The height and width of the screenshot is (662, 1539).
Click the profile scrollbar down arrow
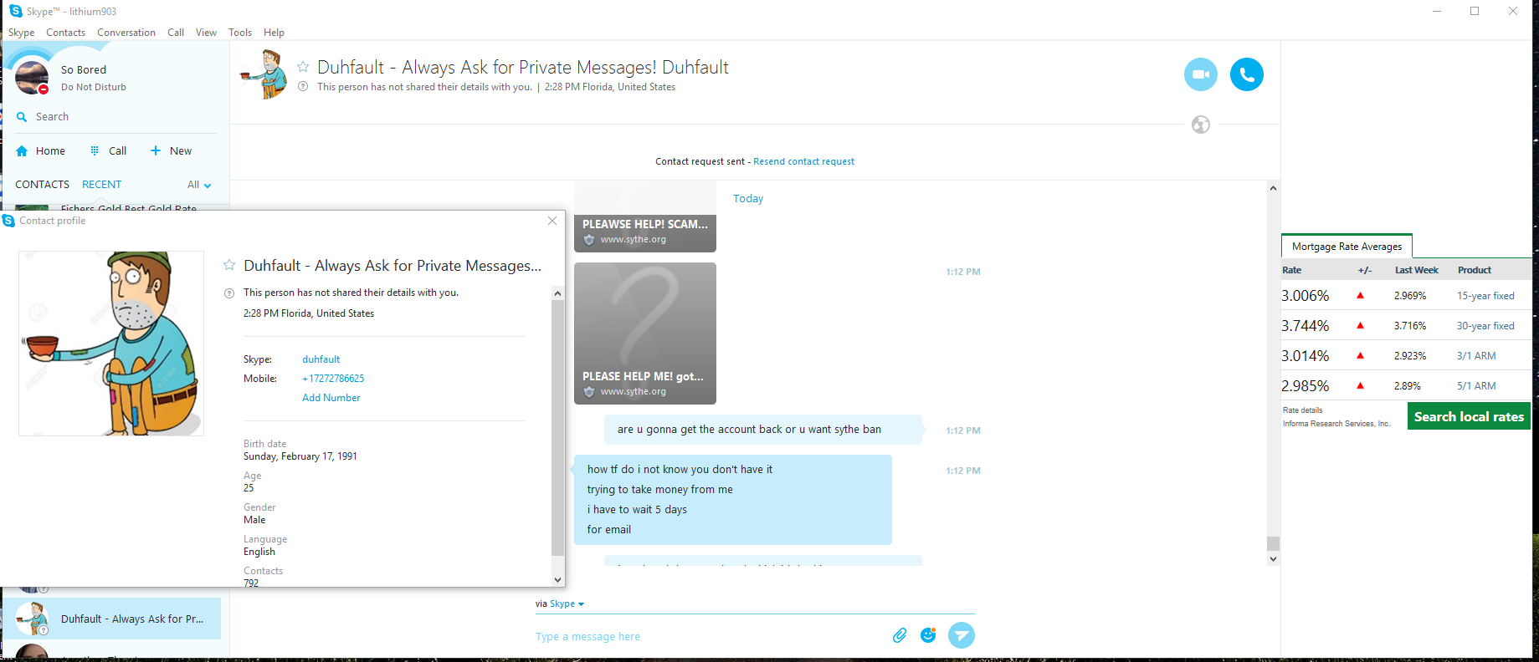point(558,579)
